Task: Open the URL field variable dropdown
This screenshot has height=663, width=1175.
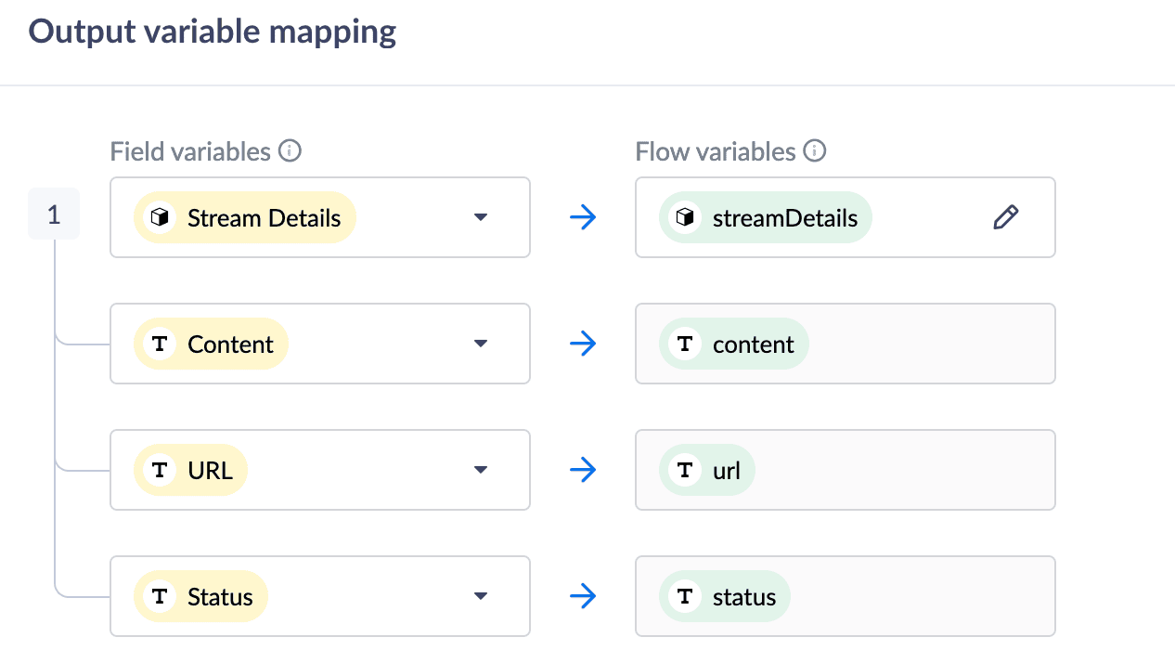Action: click(x=480, y=470)
